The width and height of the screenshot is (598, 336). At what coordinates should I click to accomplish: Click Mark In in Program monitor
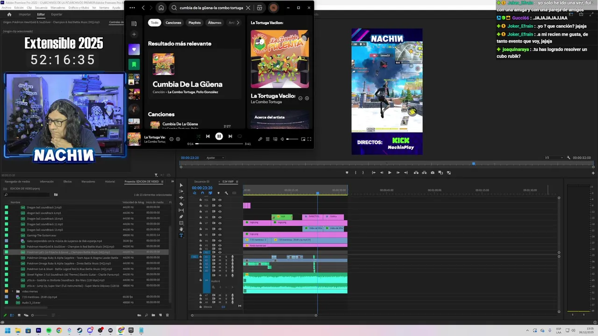tap(356, 173)
